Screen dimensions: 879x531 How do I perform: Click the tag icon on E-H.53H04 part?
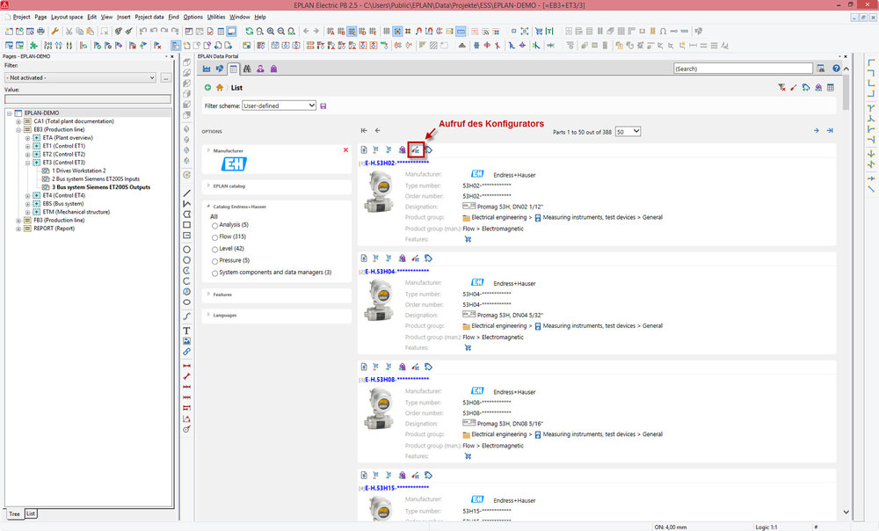428,258
